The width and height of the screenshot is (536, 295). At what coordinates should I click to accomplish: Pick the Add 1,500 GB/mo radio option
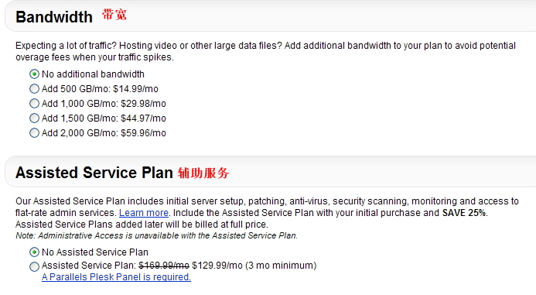(x=34, y=118)
